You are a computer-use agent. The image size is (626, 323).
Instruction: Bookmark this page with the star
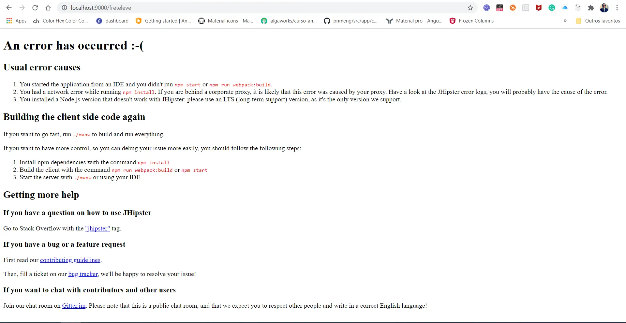point(470,8)
